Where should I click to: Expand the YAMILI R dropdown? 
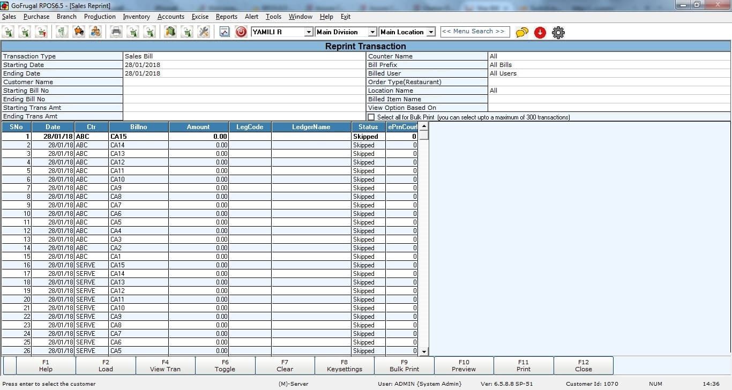pos(308,32)
